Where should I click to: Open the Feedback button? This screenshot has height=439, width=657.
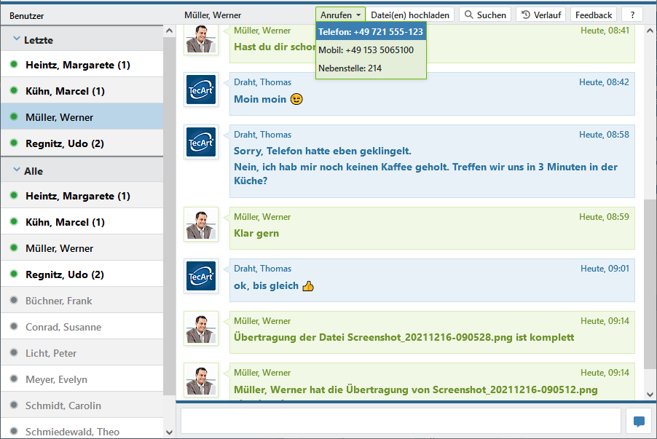(594, 15)
